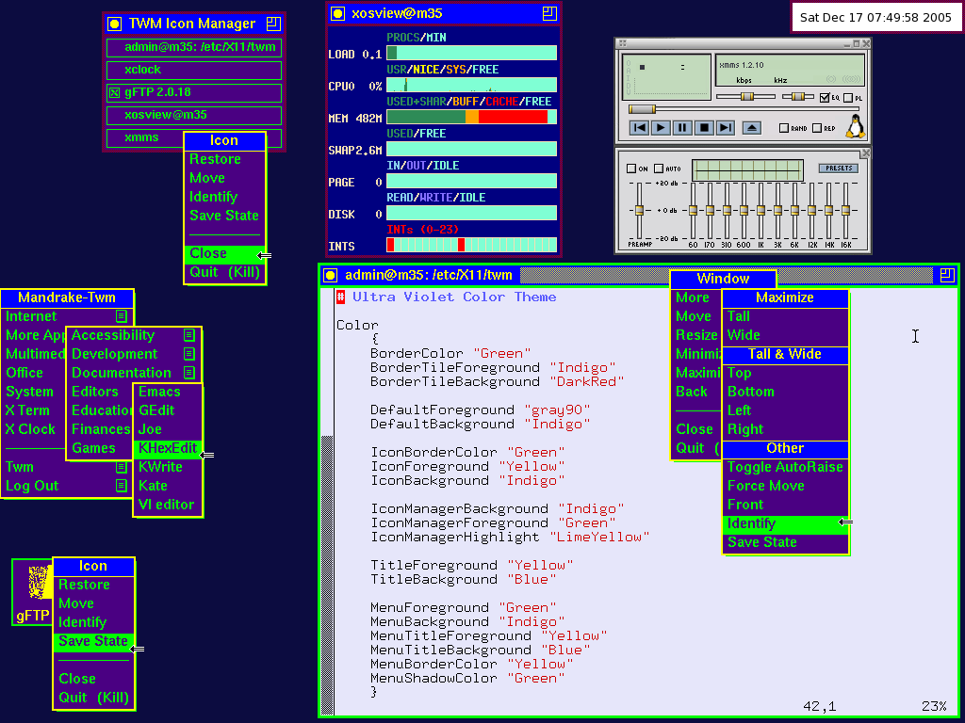This screenshot has height=723, width=965.
Task: Enable AUTO in xmms equalizer
Action: pyautogui.click(x=659, y=169)
